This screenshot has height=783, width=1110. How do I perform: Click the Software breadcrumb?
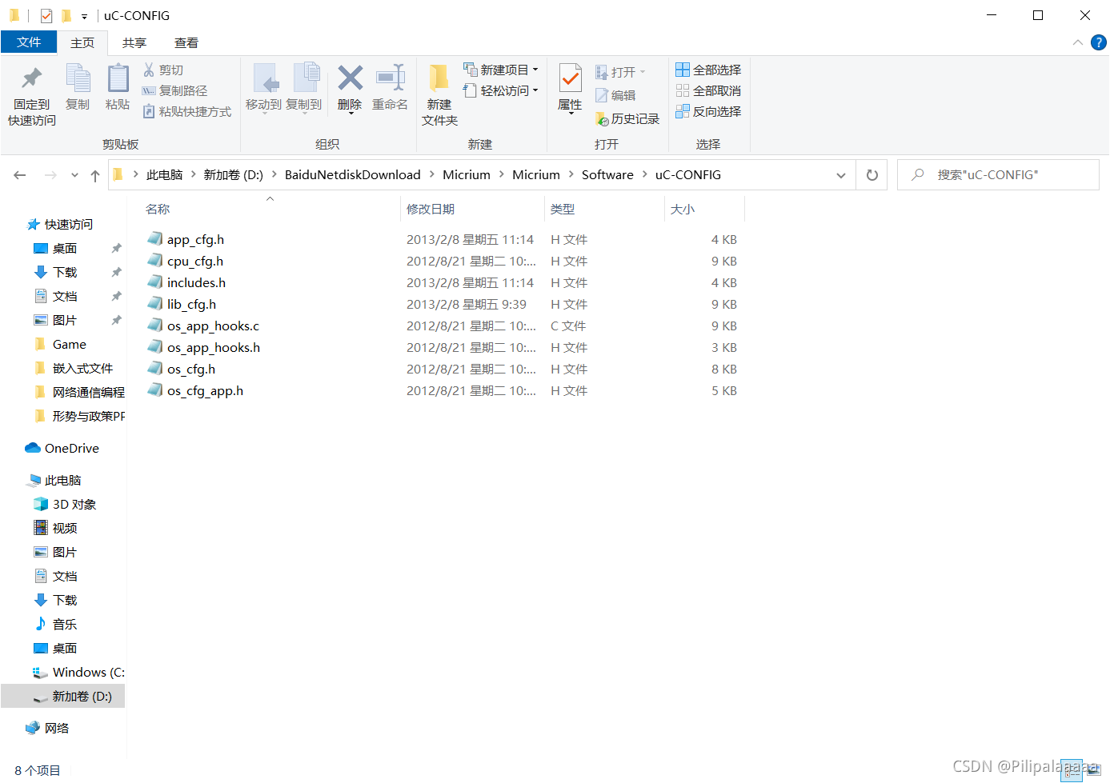click(x=607, y=175)
